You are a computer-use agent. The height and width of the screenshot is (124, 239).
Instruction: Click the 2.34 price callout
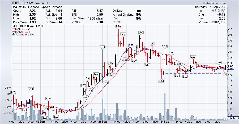103,47
